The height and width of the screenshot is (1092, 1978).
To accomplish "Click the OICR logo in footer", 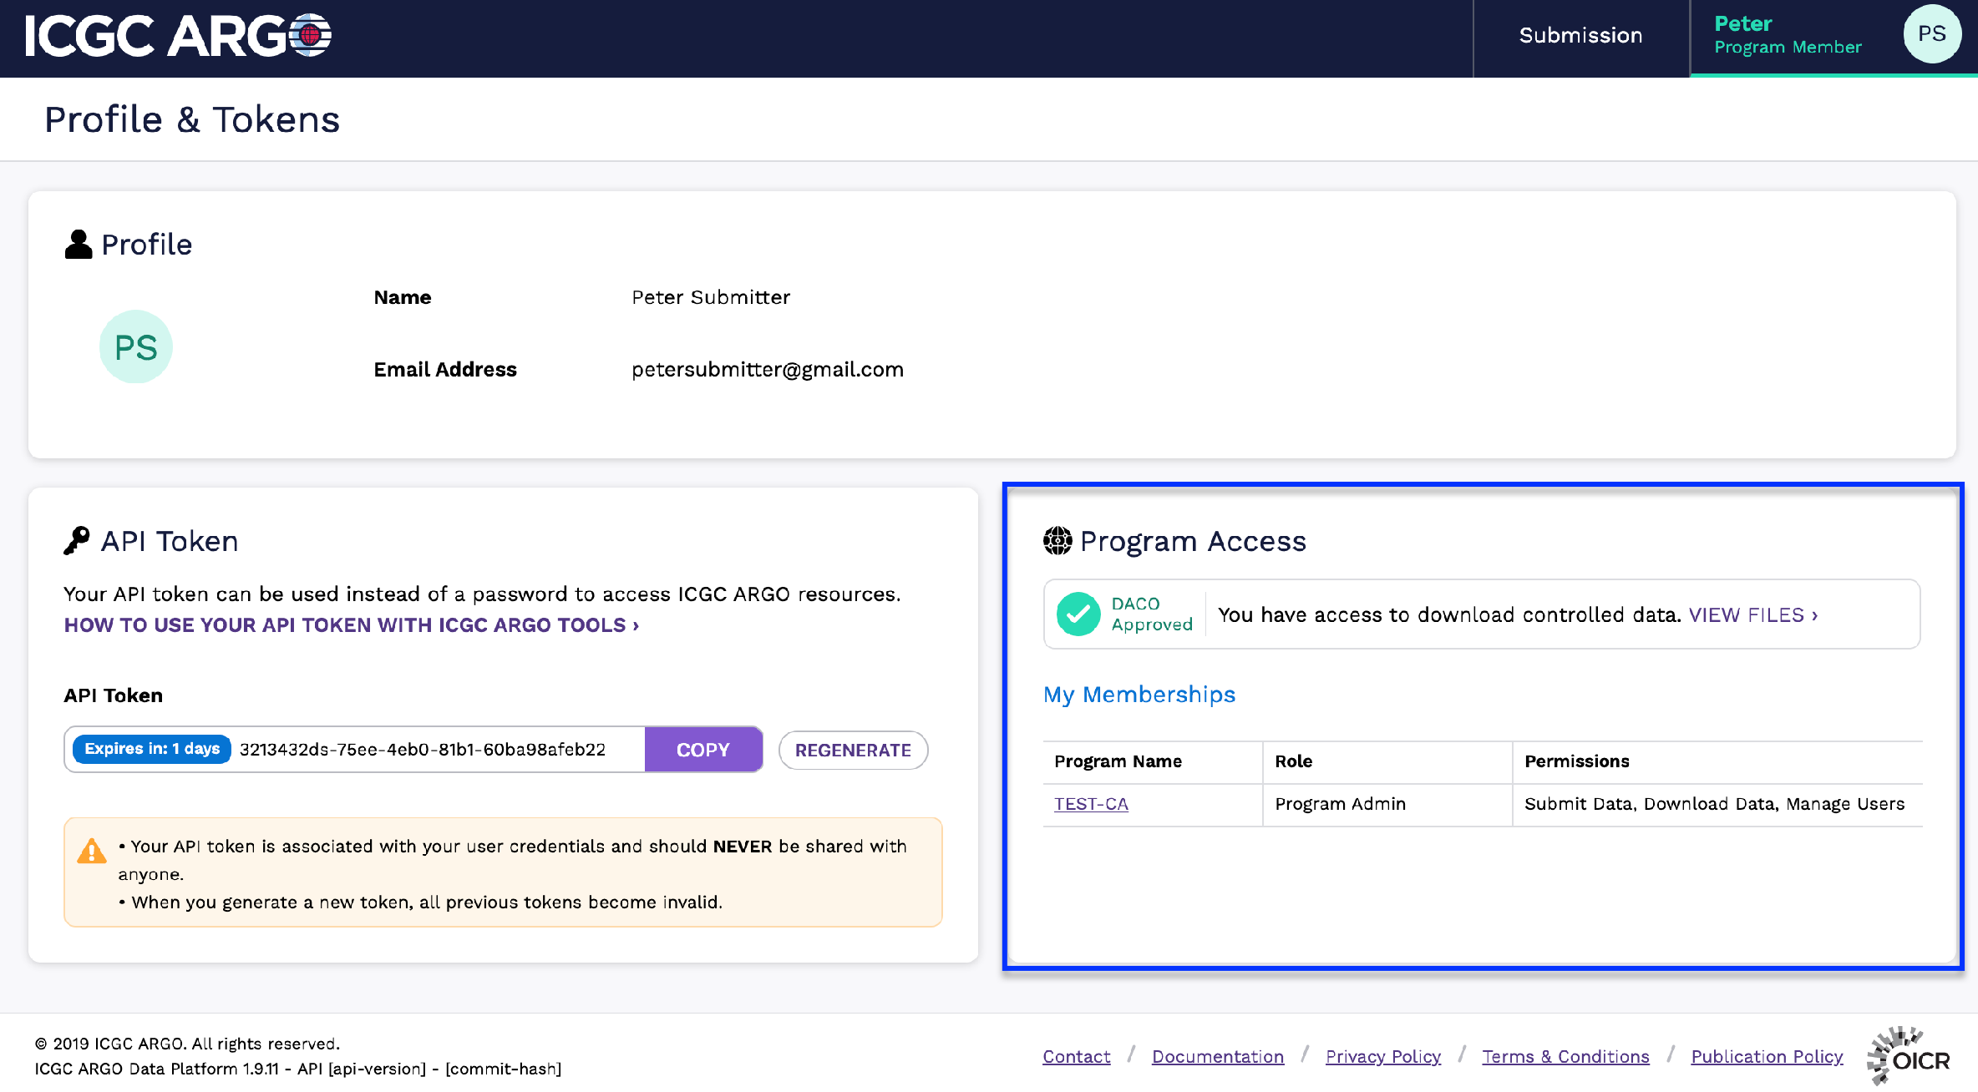I will click(x=1909, y=1056).
